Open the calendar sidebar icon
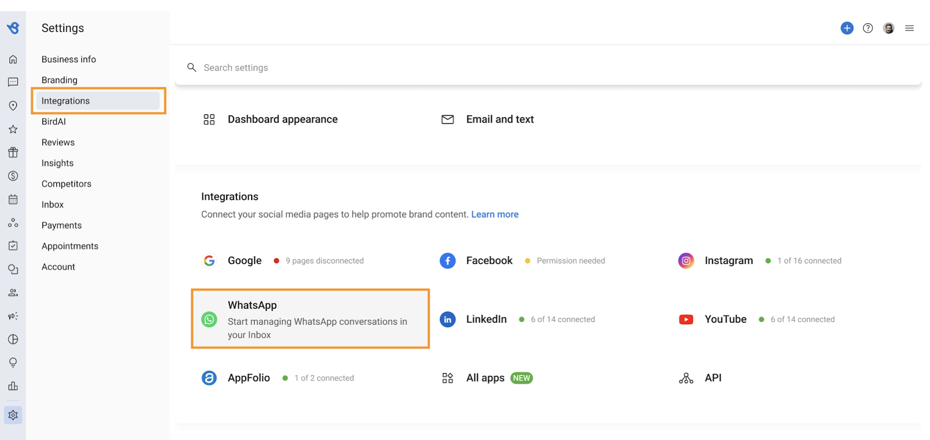 [13, 199]
